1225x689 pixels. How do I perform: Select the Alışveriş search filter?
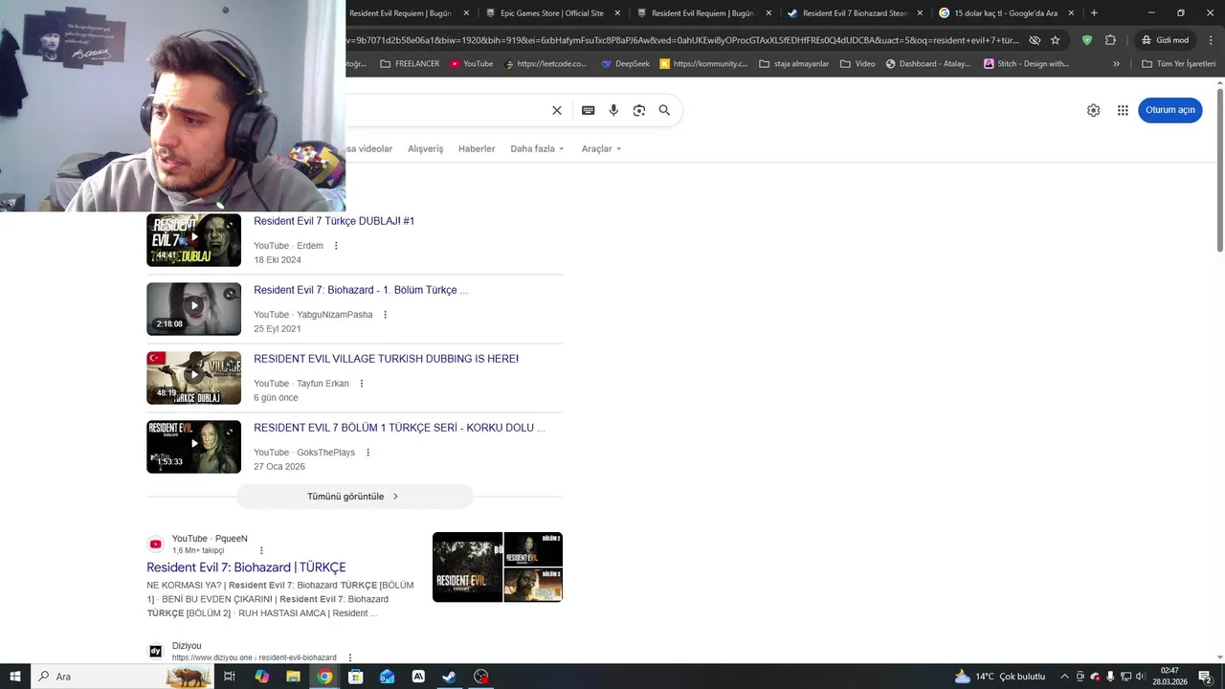click(426, 148)
